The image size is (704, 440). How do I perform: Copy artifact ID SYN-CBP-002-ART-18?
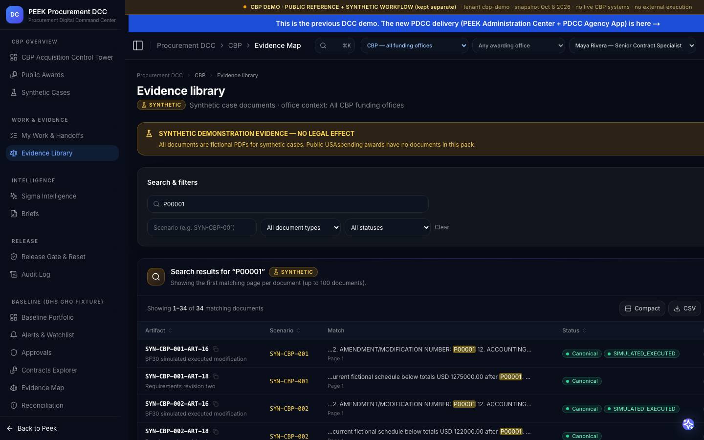pos(216,431)
